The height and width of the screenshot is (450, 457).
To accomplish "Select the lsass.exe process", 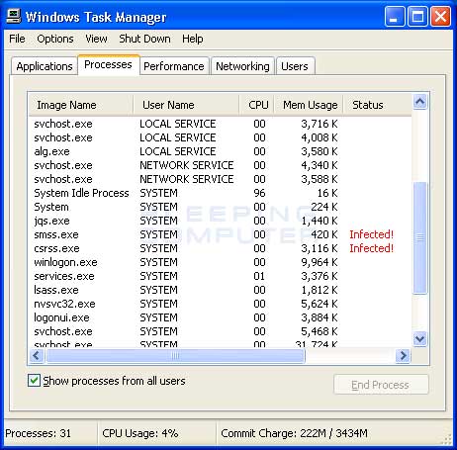I will pyautogui.click(x=220, y=290).
